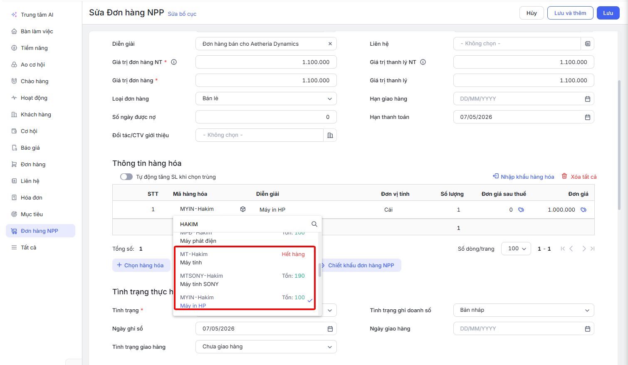Viewport: 628px width, 365px height.
Task: Click the Hạn thanh toán date field 07/05/2026
Action: [524, 117]
